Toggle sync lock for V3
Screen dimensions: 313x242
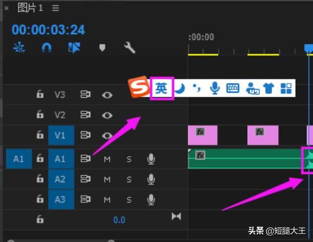click(85, 94)
